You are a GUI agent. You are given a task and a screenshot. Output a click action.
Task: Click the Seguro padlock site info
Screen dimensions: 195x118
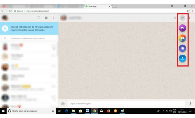(19, 11)
